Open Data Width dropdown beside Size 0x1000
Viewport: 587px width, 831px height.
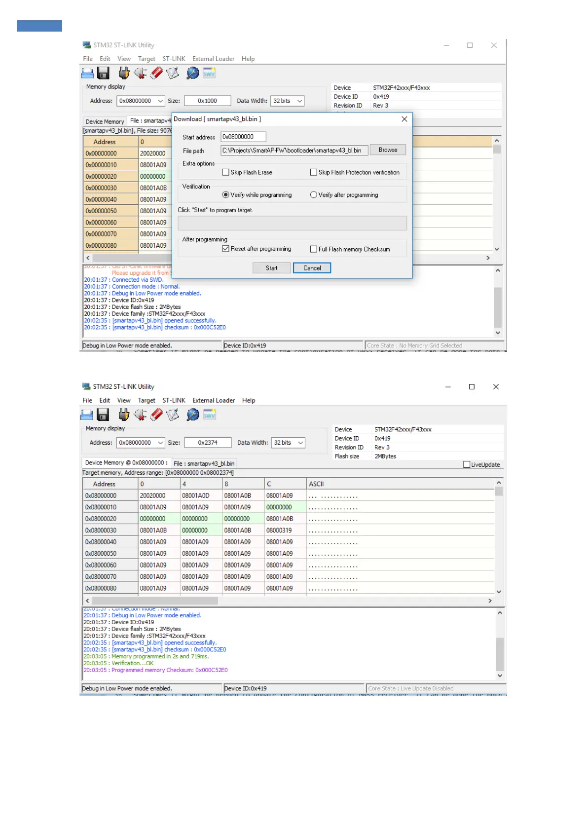coord(299,101)
